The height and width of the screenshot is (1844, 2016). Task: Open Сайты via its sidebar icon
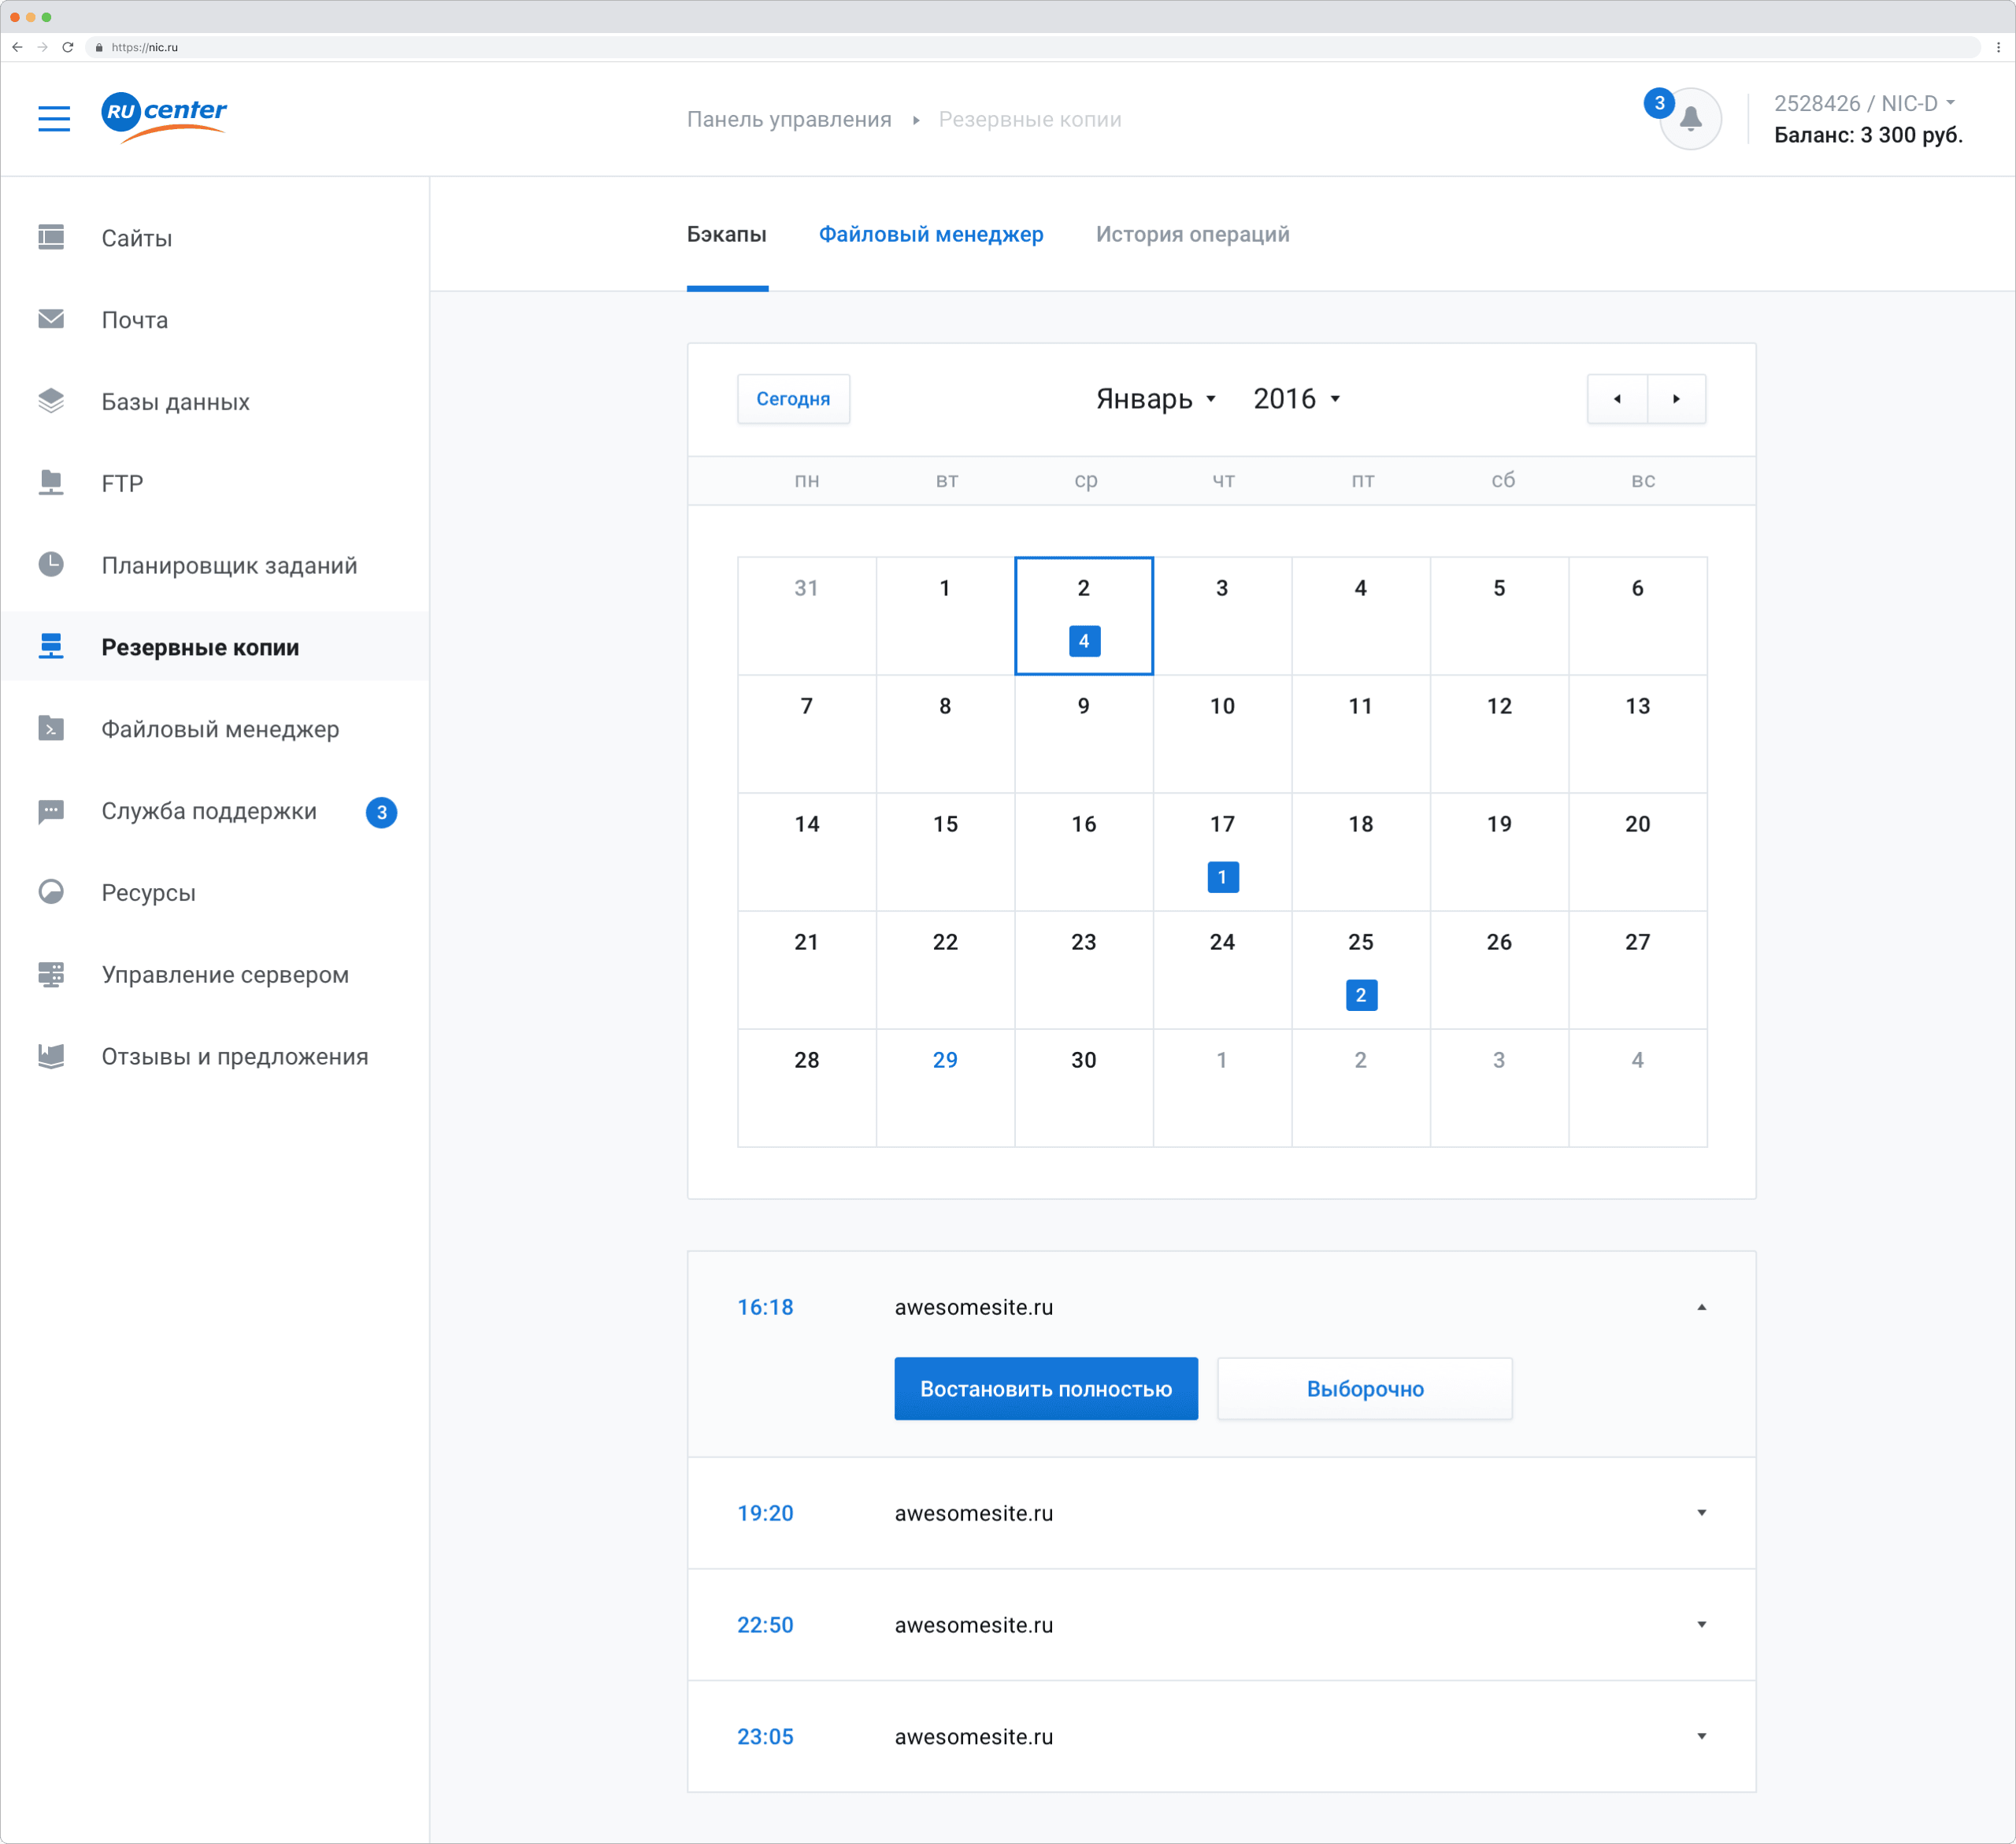(51, 237)
